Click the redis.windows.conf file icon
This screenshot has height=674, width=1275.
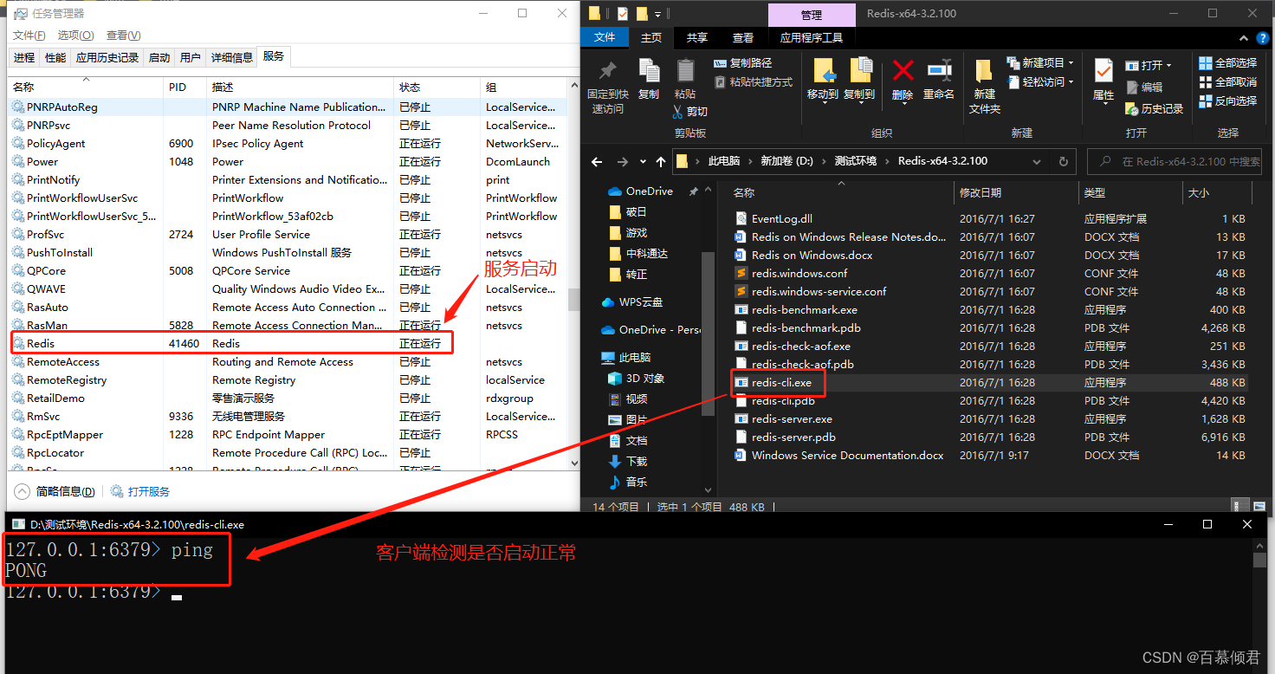[741, 274]
